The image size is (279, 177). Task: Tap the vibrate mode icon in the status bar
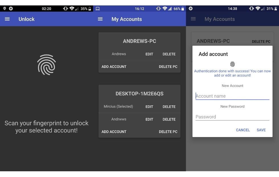click(66, 9)
